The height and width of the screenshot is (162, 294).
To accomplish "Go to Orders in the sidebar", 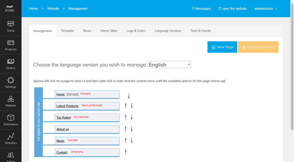I will pyautogui.click(x=11, y=64).
